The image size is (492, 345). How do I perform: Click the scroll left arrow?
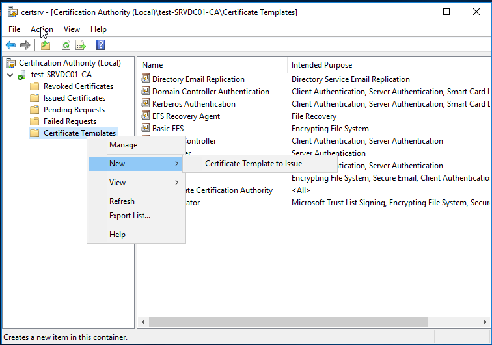143,322
